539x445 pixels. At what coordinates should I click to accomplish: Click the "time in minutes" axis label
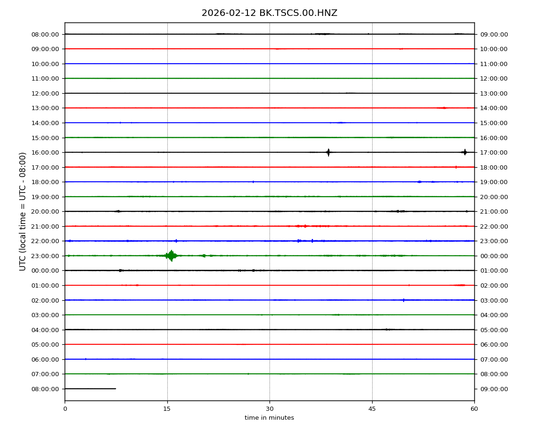[x=269, y=418]
